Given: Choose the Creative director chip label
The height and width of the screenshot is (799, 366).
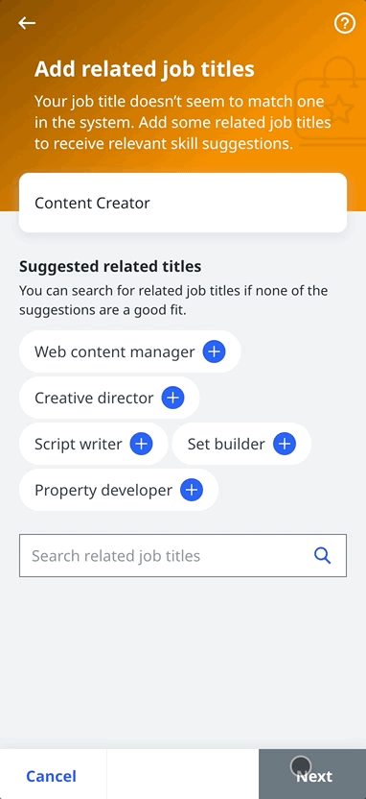Looking at the screenshot, I should 94,398.
